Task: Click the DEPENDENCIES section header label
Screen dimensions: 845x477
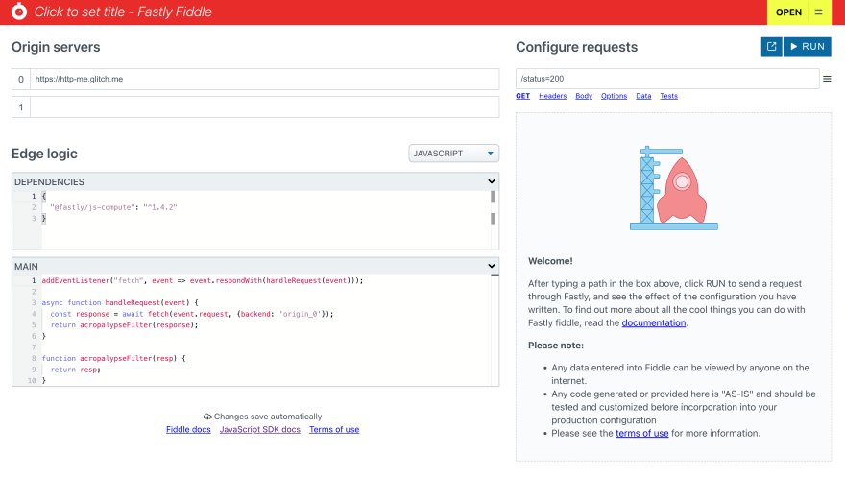Action: pyautogui.click(x=50, y=182)
